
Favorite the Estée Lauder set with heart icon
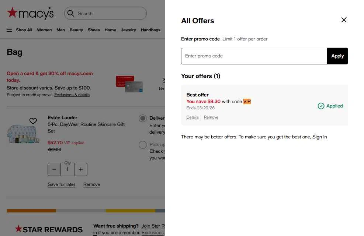[33, 121]
